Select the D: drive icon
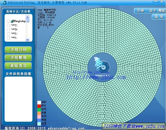 [x=13, y=29]
